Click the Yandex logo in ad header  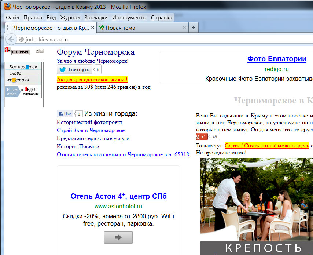click(7, 51)
